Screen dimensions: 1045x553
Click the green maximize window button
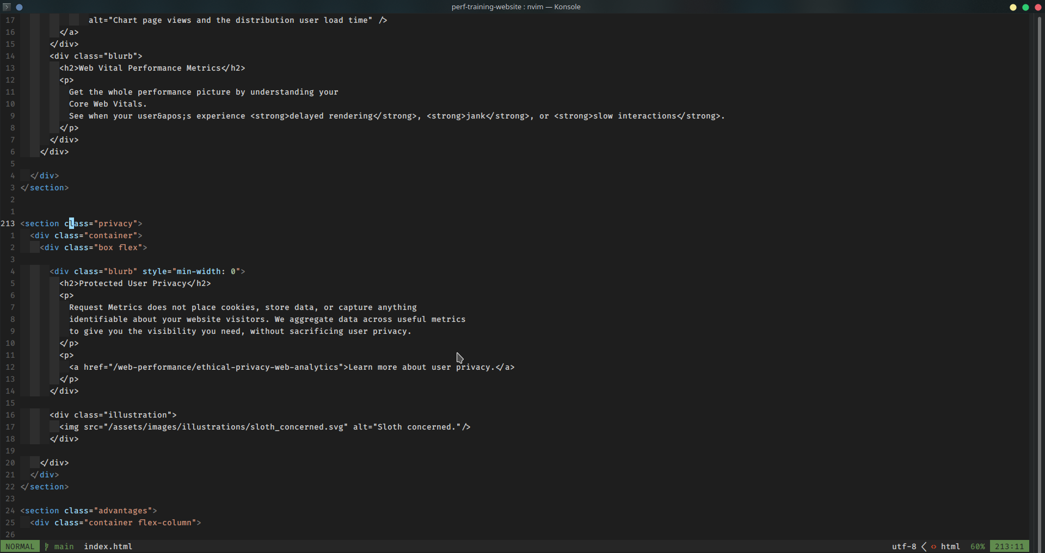point(1025,7)
